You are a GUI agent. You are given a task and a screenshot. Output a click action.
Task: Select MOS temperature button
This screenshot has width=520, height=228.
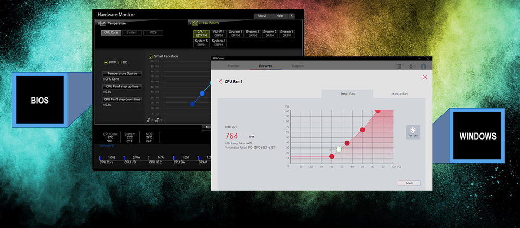(153, 33)
